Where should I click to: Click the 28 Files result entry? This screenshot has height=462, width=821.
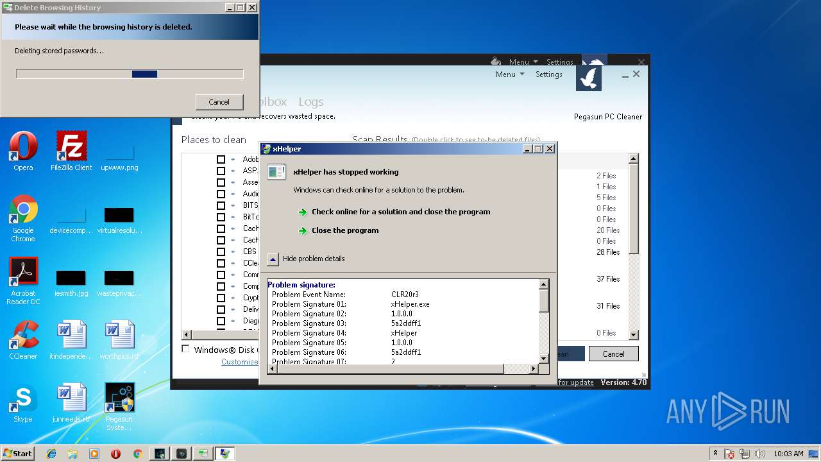[x=608, y=252]
